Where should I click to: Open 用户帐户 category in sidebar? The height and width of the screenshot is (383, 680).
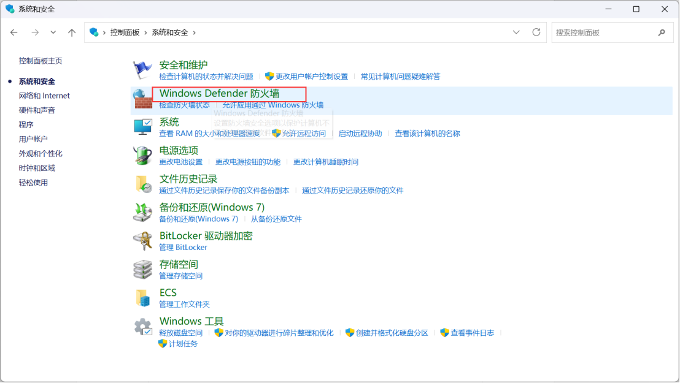(33, 139)
